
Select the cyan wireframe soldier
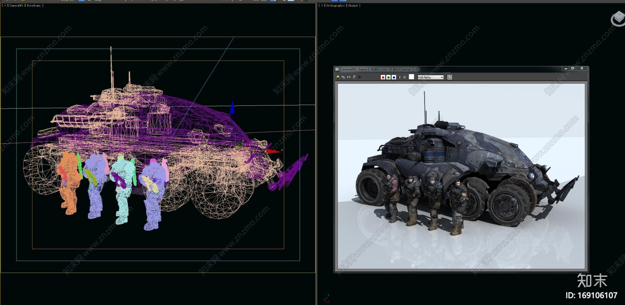pos(123,190)
